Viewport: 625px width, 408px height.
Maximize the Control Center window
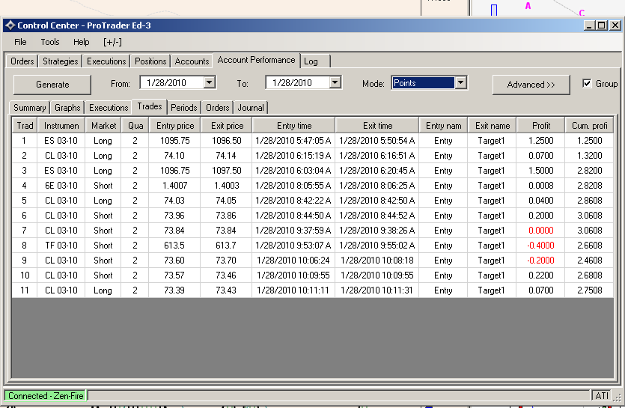602,25
